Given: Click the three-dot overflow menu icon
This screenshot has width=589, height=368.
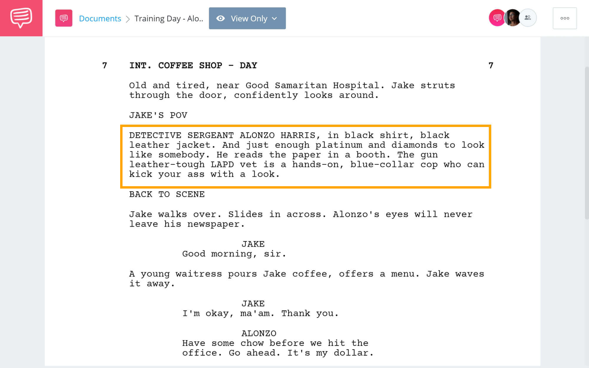Looking at the screenshot, I should coord(565,18).
